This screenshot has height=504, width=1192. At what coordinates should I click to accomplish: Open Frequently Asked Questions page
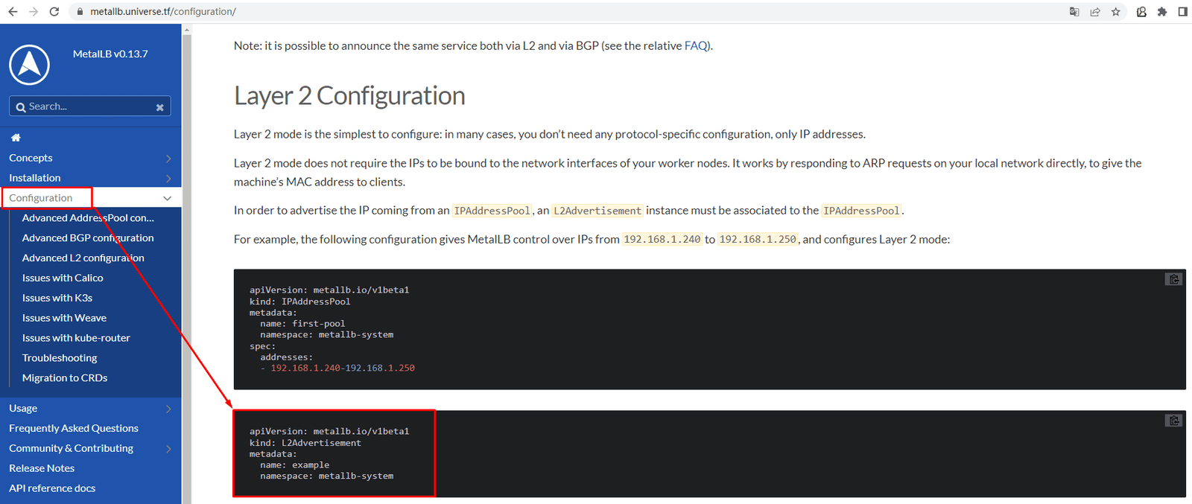click(74, 428)
